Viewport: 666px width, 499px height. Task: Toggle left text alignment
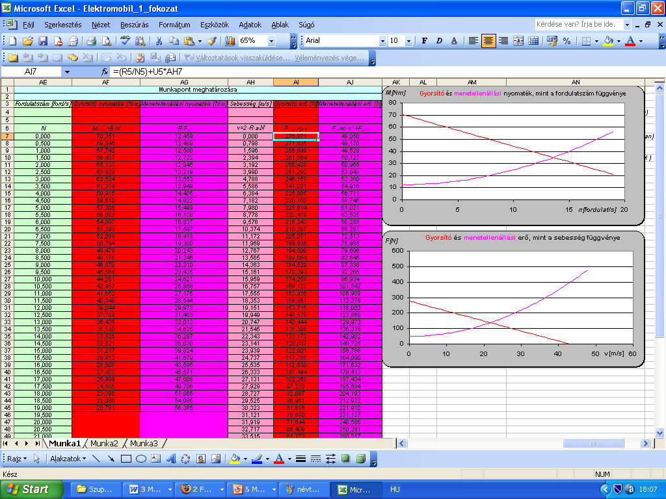click(x=473, y=41)
